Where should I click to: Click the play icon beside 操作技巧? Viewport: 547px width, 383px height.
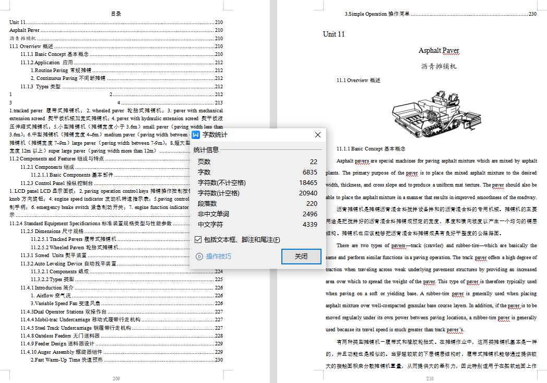[x=199, y=257]
